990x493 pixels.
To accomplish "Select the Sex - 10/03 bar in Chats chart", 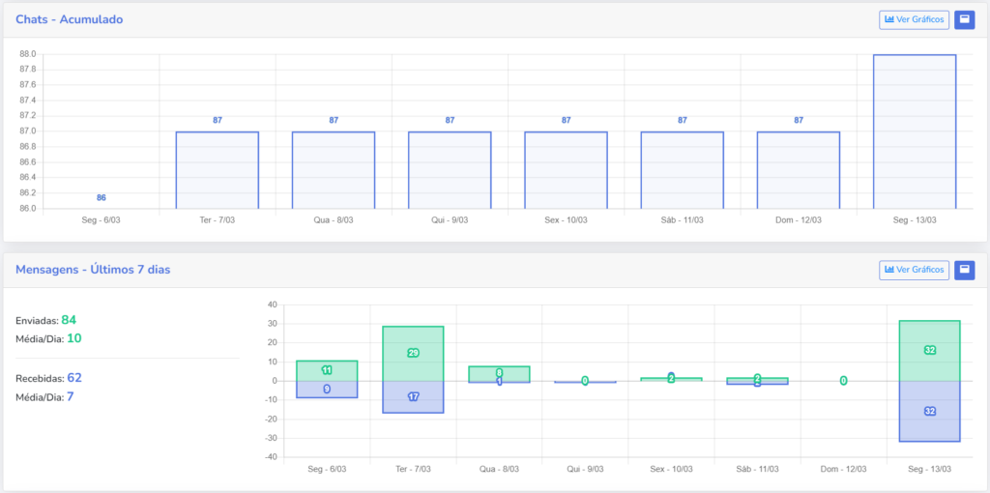I will 566,170.
